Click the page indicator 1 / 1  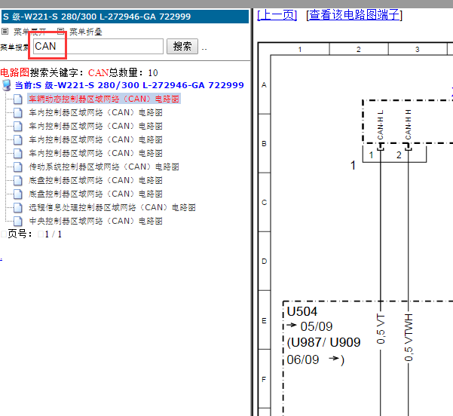tap(54, 234)
